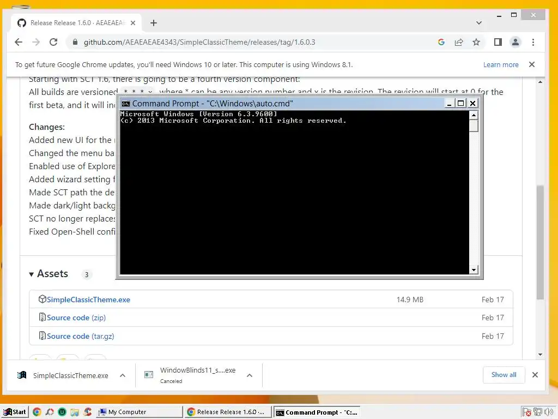Viewport: 558px width, 419px height.
Task: Close the Release 1.6.0 browser tab
Action: point(133,23)
